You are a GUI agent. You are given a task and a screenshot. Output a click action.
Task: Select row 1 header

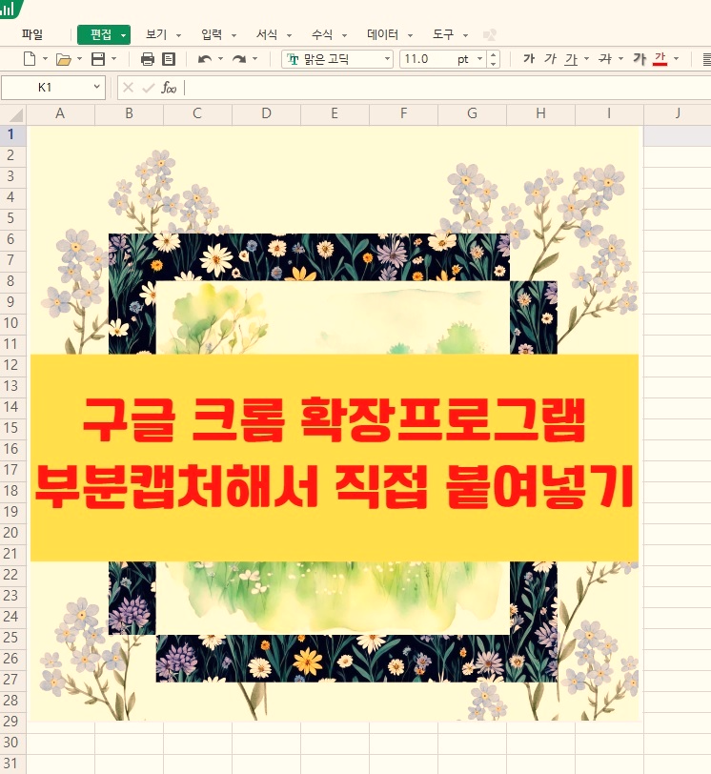click(x=12, y=134)
